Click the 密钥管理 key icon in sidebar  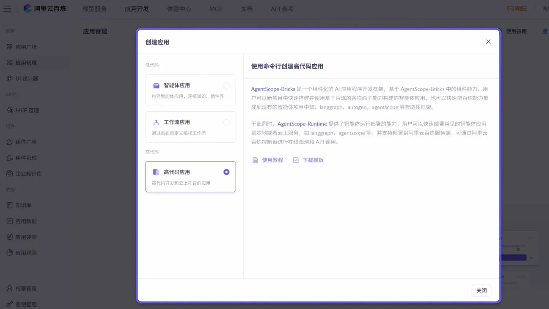[10, 304]
